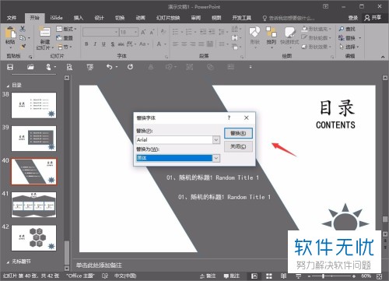Select slide 42 thumbnail
This screenshot has width=389, height=281.
(33, 238)
